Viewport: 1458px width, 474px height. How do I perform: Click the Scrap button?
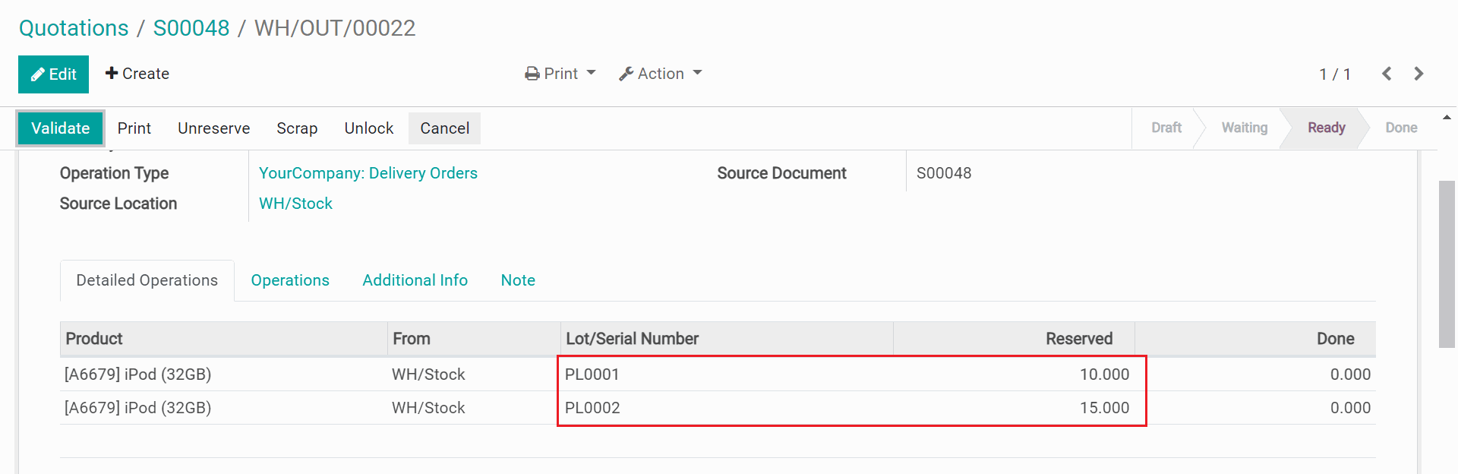[297, 128]
